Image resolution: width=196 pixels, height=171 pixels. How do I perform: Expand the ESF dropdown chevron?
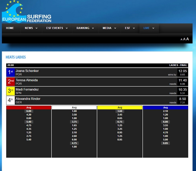pyautogui.click(x=134, y=28)
